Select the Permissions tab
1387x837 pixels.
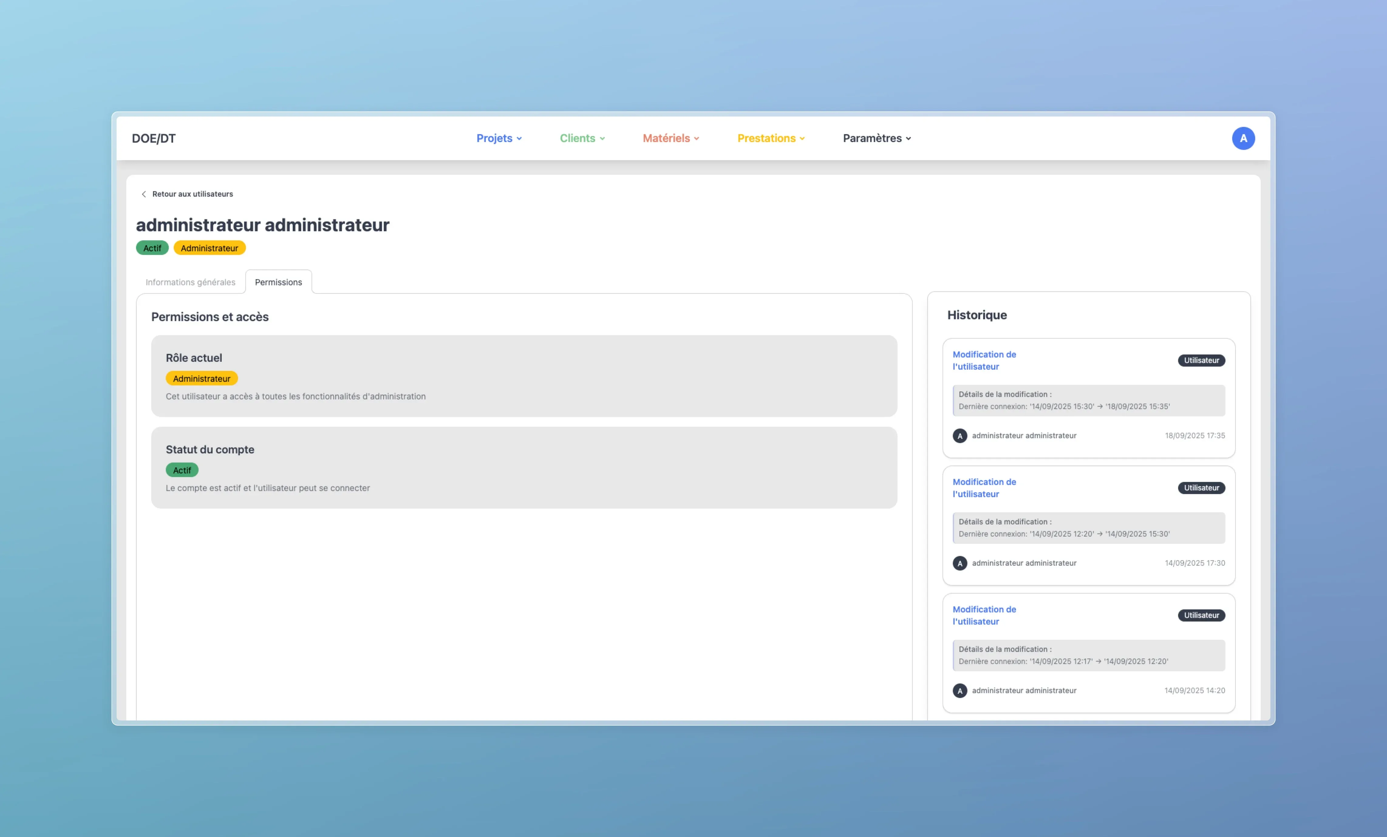coord(278,282)
